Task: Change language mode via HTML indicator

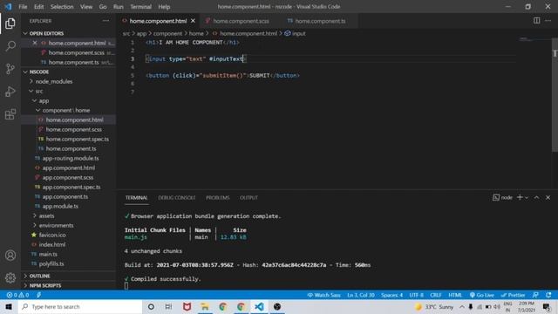Action: 455,295
